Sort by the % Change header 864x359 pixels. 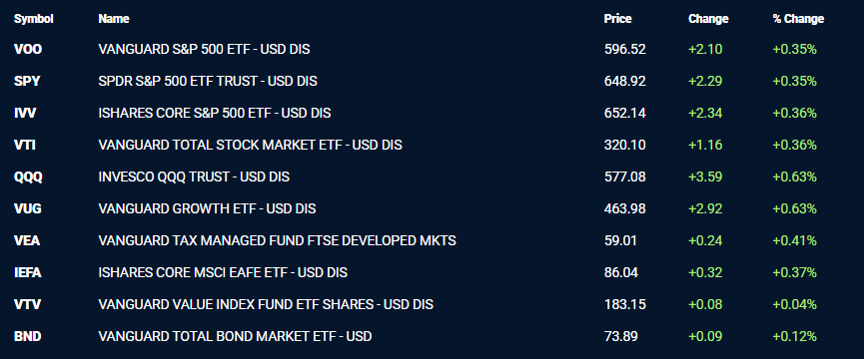[x=798, y=19]
